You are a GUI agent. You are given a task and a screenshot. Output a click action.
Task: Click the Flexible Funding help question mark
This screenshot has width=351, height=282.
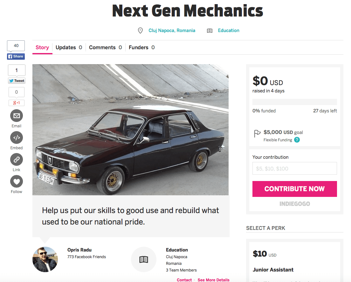click(x=297, y=140)
